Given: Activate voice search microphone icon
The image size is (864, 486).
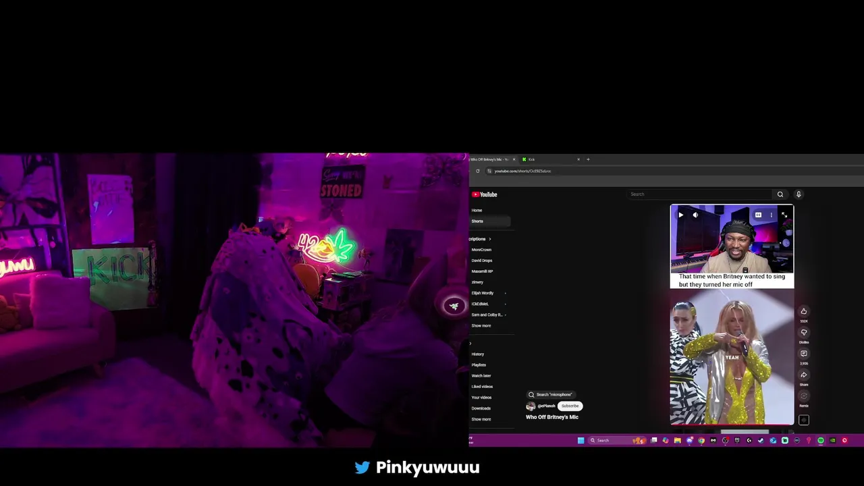Looking at the screenshot, I should (799, 194).
